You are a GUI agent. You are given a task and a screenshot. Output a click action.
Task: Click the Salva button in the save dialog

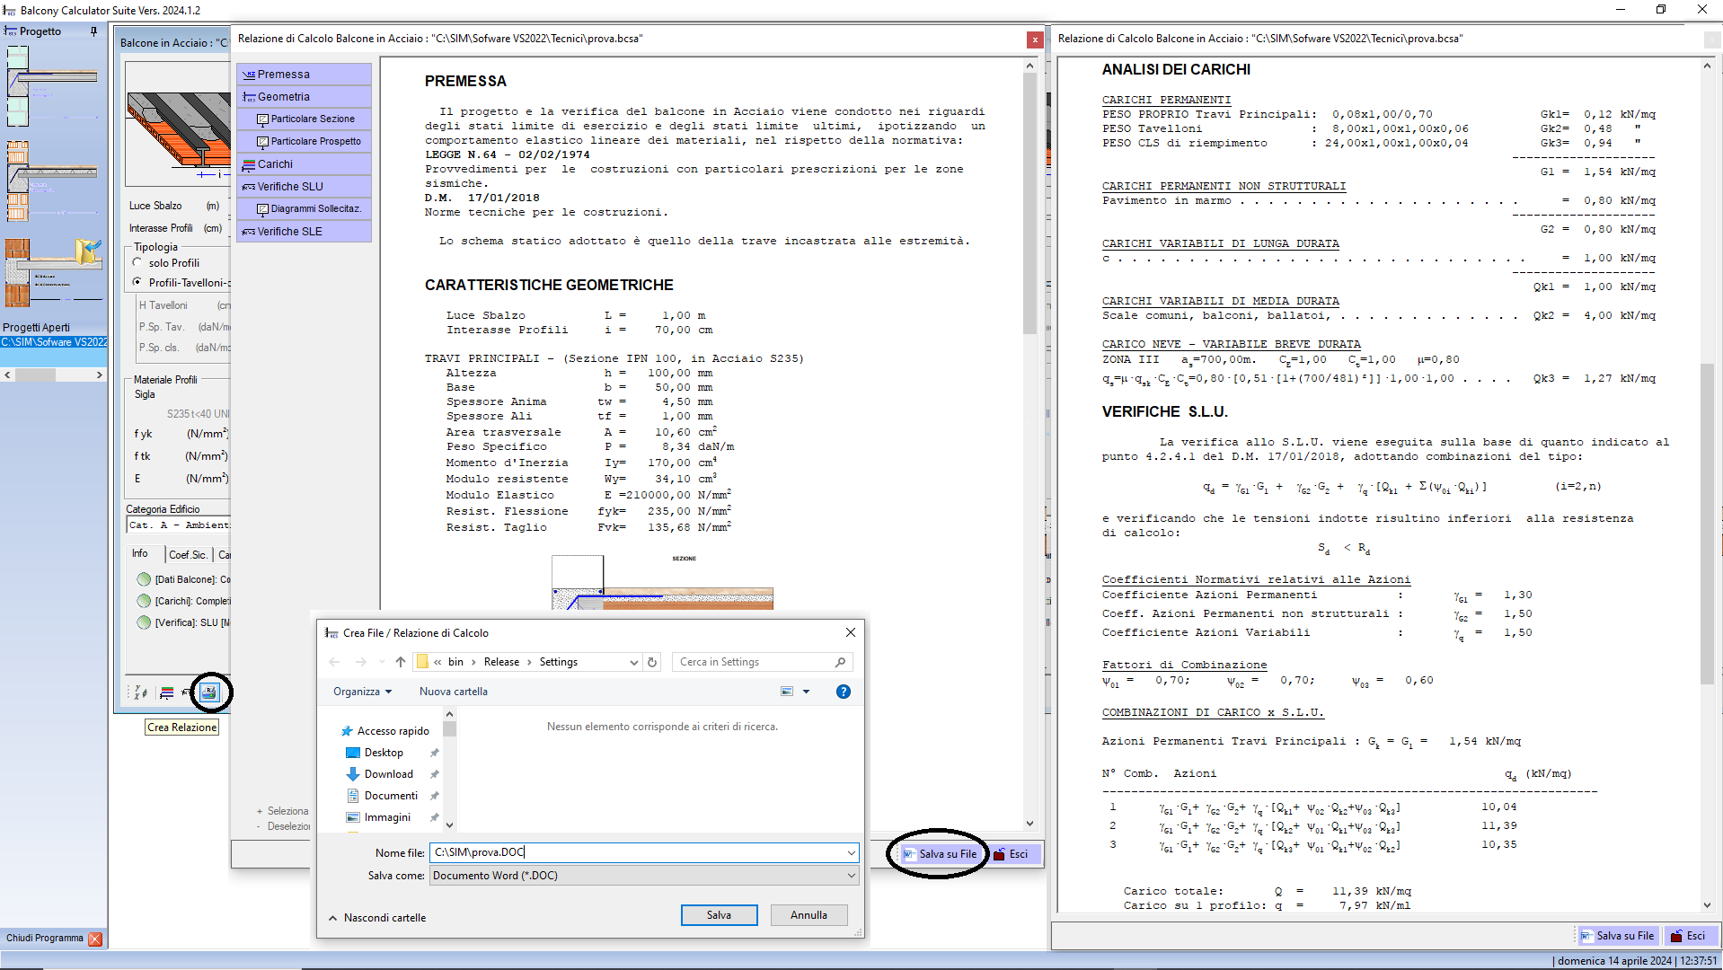719,915
